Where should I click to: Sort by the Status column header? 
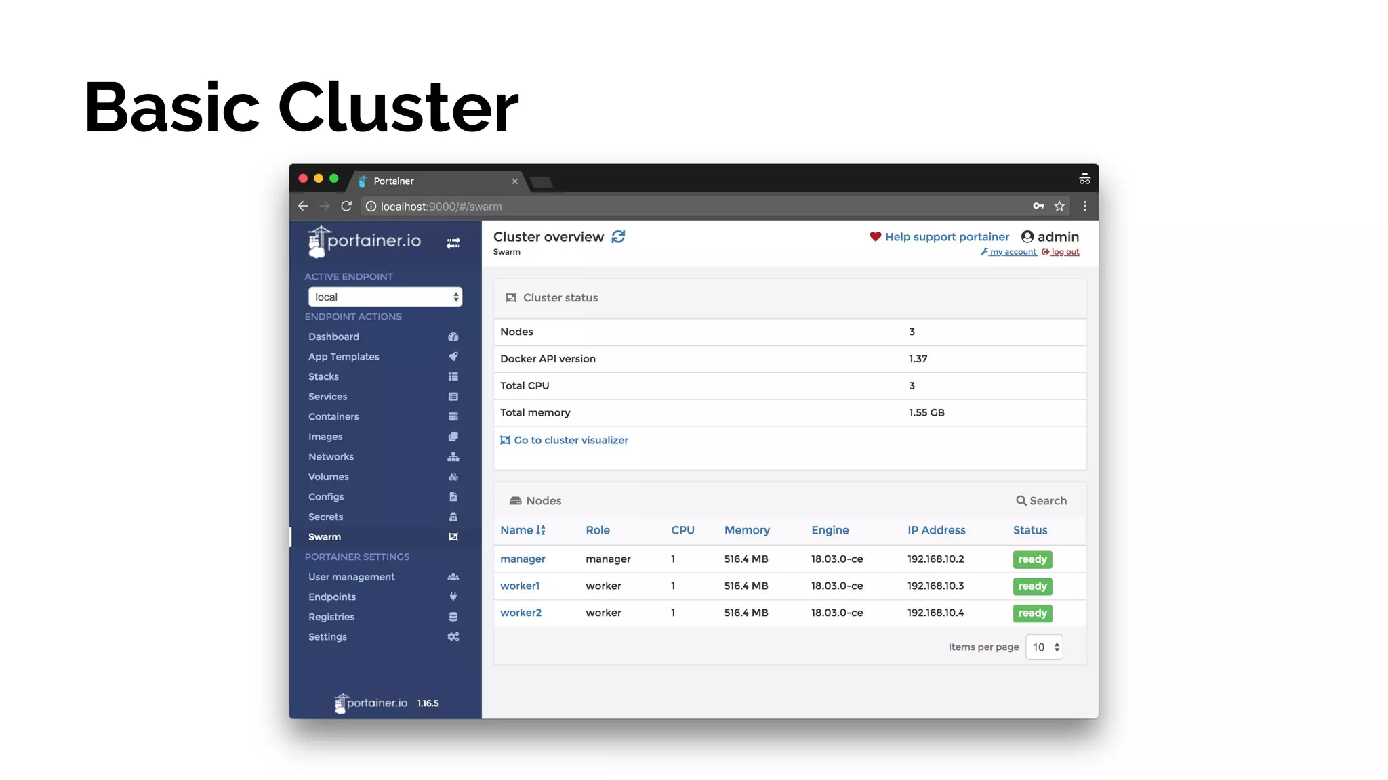[1030, 530]
